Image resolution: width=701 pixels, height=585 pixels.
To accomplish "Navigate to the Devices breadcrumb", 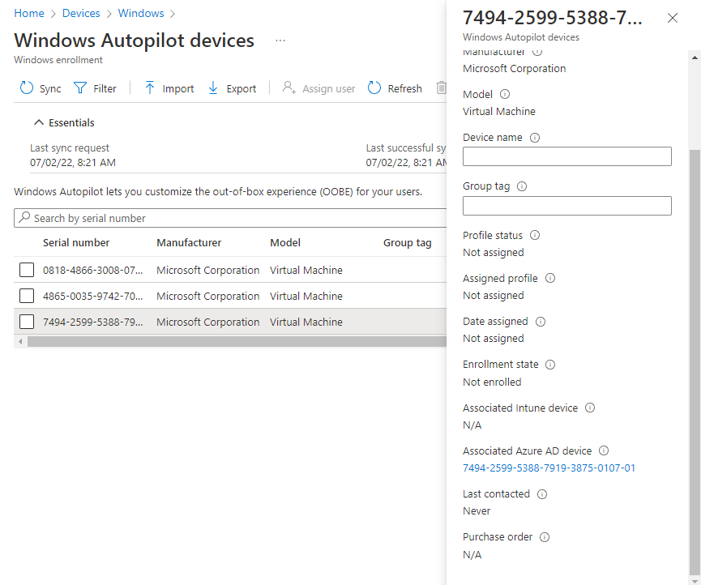I will tap(80, 13).
